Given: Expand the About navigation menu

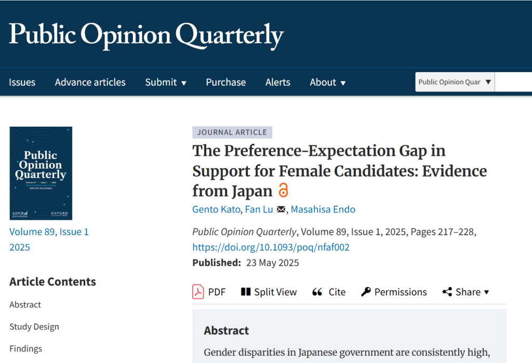Looking at the screenshot, I should pos(328,82).
